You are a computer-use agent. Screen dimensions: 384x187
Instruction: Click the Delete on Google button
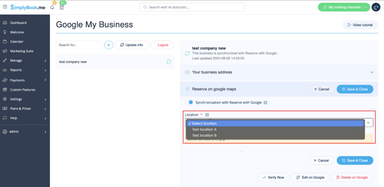click(x=352, y=177)
